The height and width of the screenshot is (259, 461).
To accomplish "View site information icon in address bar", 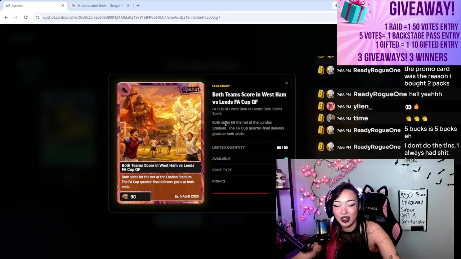I will coord(37,17).
